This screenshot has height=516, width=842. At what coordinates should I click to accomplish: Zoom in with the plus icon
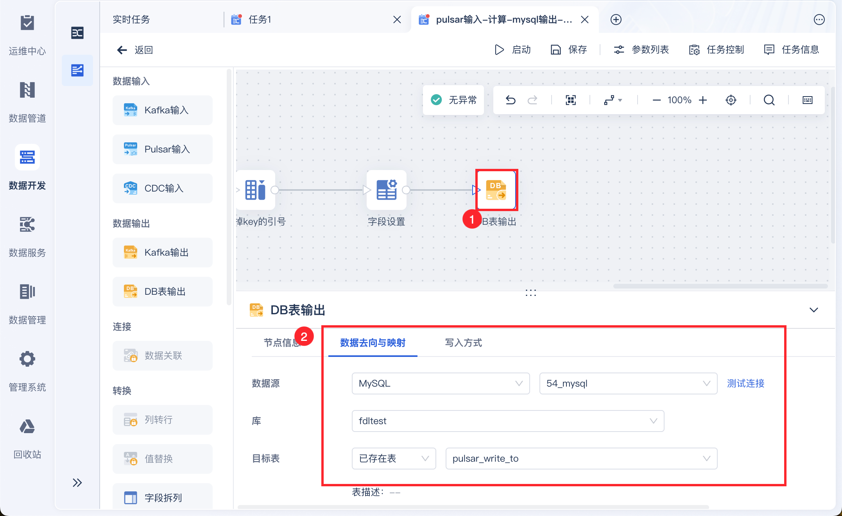[x=703, y=100]
